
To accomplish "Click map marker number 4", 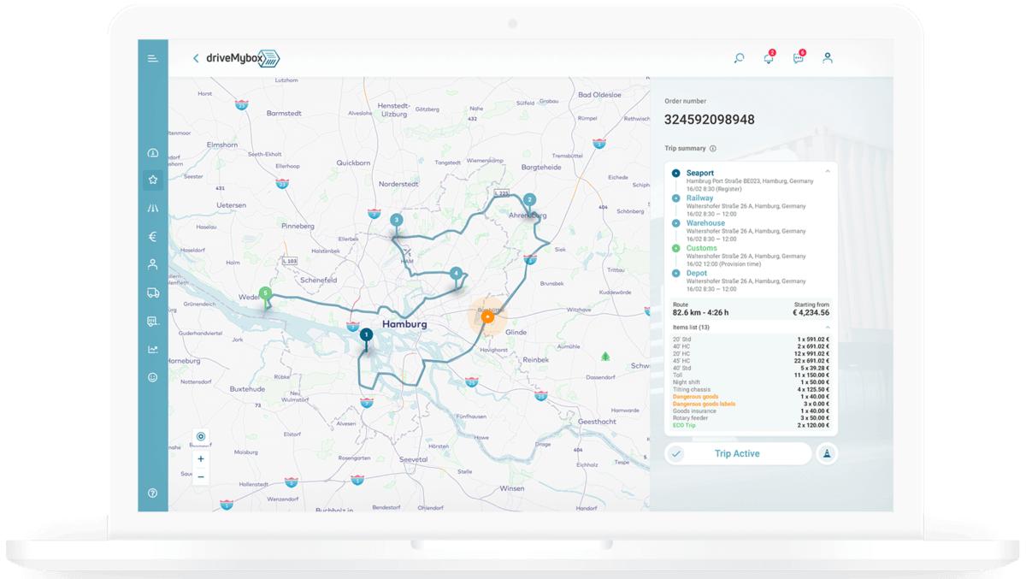I will (x=457, y=274).
